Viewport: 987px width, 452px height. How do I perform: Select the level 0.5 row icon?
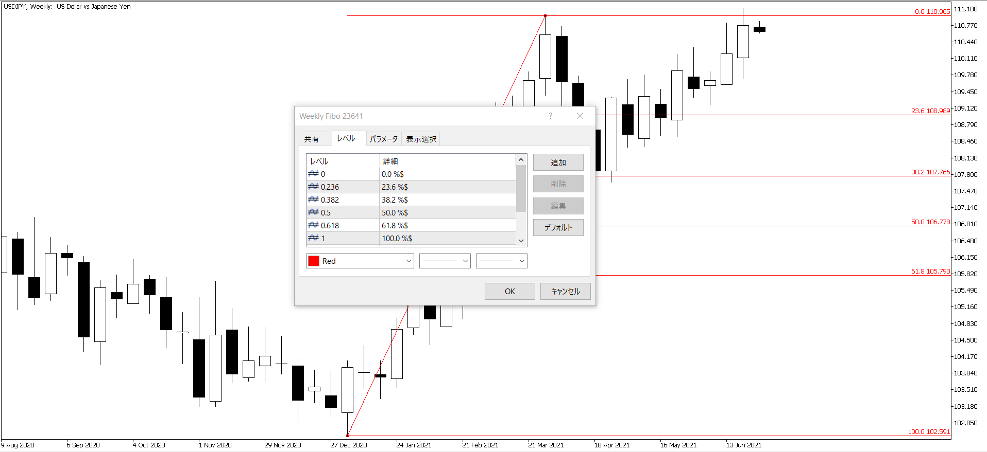point(313,212)
